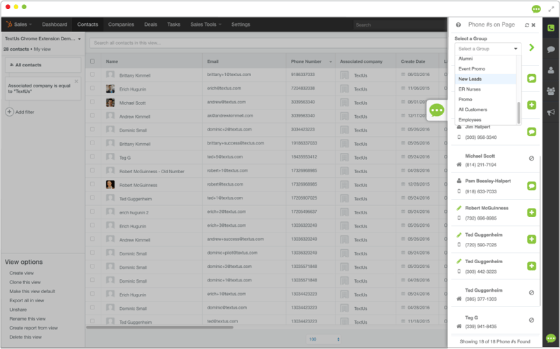Check the box for Michael Scott row
This screenshot has height=349, width=560.
(x=92, y=102)
